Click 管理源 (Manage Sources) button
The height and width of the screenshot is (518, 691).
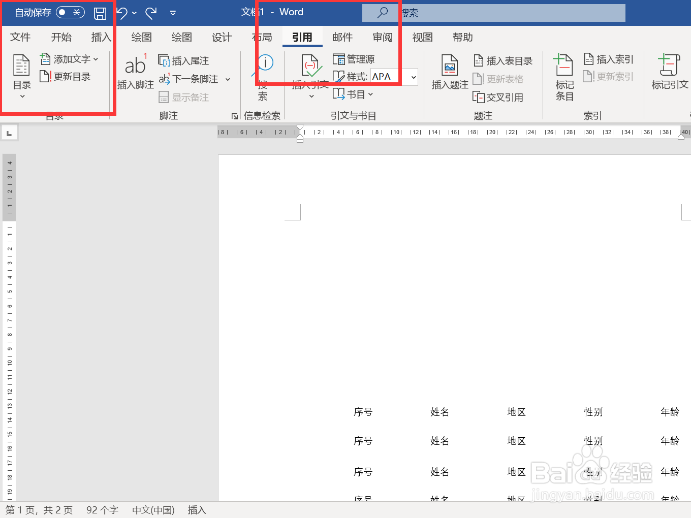click(354, 59)
